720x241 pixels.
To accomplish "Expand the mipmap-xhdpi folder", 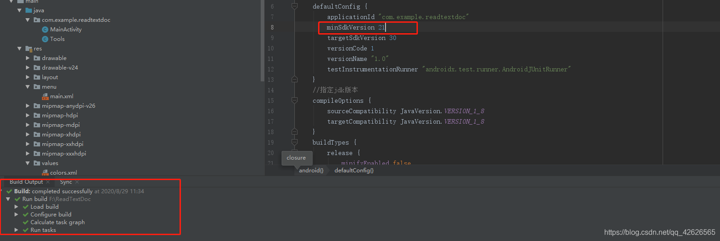I will [27, 135].
